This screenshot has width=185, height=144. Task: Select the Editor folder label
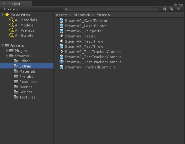25,61
